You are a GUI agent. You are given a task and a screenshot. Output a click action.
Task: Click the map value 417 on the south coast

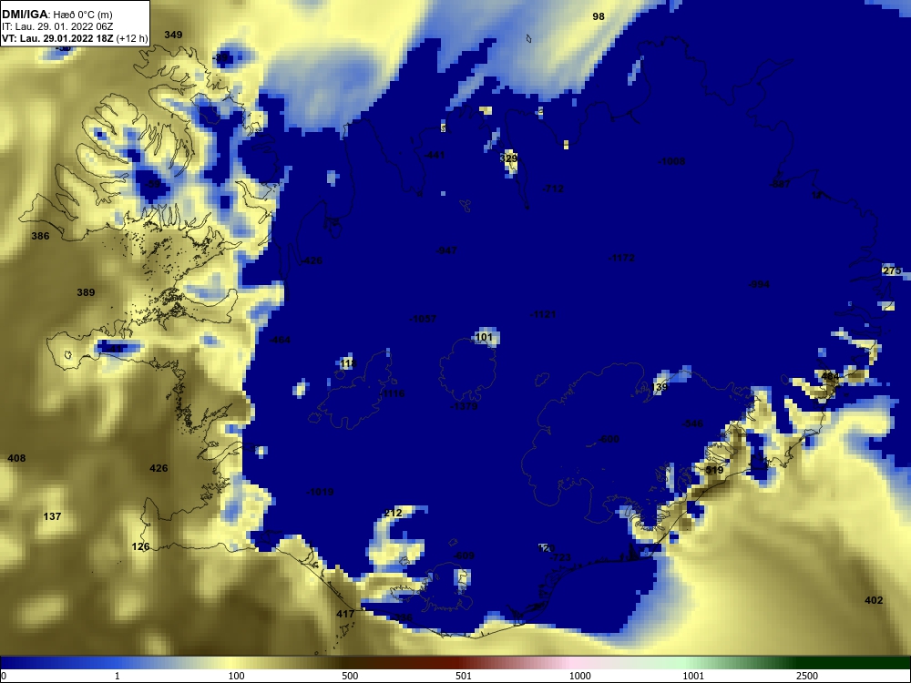pos(345,614)
